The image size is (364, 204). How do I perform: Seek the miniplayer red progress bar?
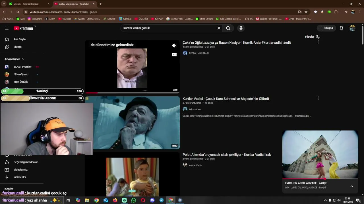(x=320, y=179)
